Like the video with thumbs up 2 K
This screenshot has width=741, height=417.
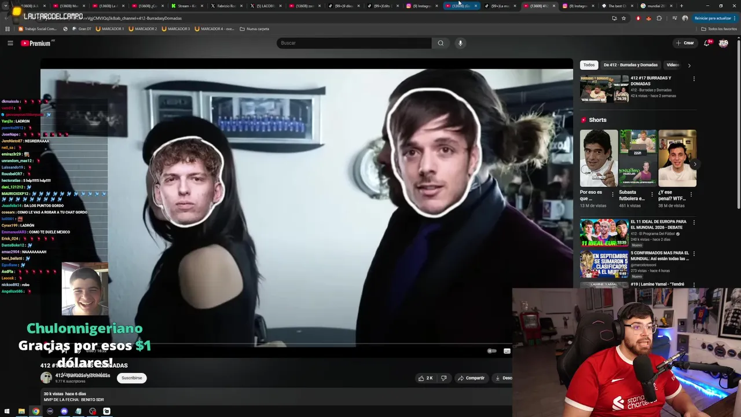coord(426,378)
